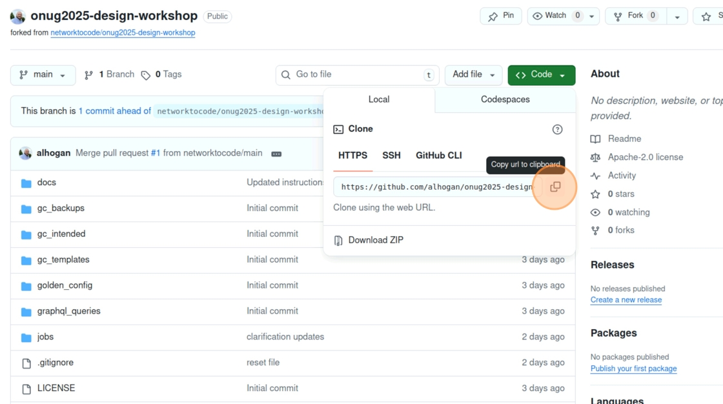
Task: Toggle the green Code dropdown button
Action: click(542, 75)
